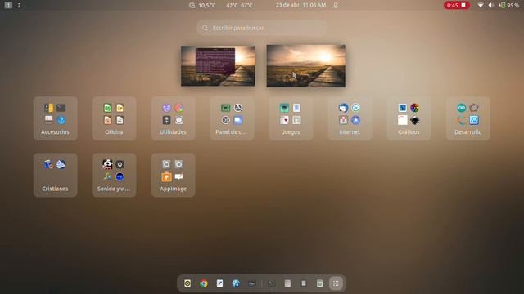Viewport: 524px width, 294px height.
Task: Select the empty second workspace thumbnail
Action: [305, 66]
